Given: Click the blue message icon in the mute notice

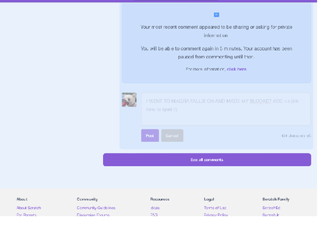Looking at the screenshot, I should 217,15.
